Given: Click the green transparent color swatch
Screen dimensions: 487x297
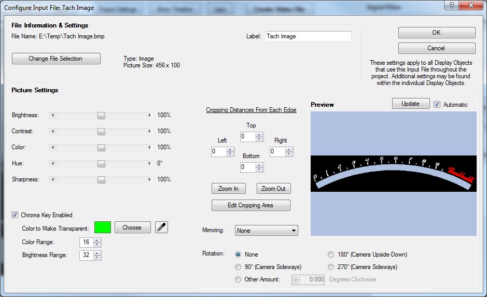Looking at the screenshot, I should click(x=103, y=228).
